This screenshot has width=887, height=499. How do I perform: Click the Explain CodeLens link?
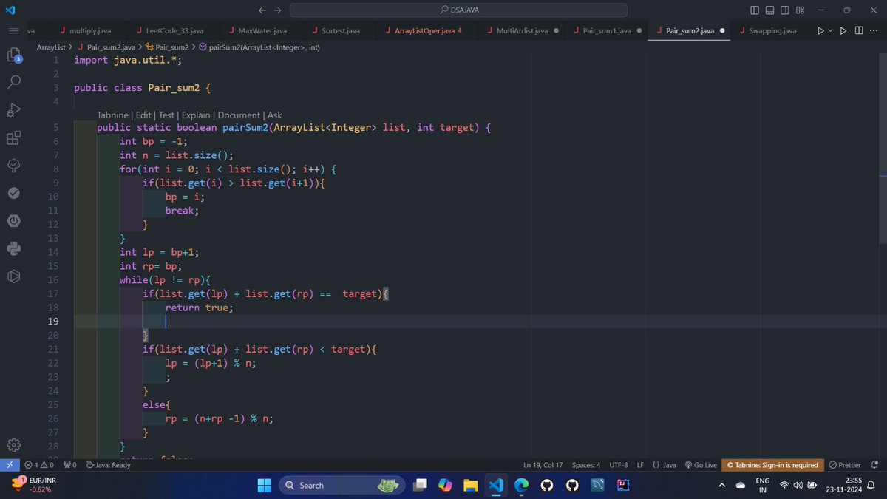point(196,115)
